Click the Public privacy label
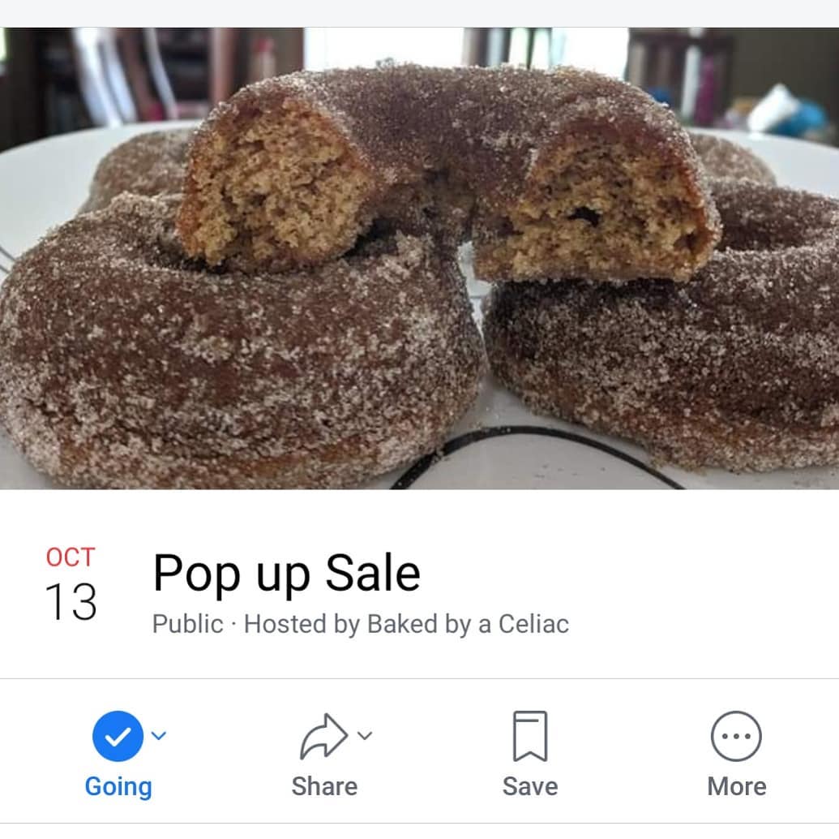This screenshot has height=839, width=839. (187, 624)
